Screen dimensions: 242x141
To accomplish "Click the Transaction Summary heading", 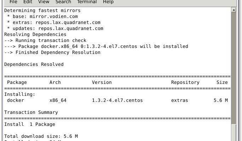I will tap(31, 112).
